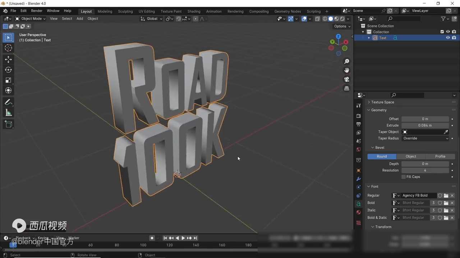Adjust the Extrude 0.084 m field
Image resolution: width=460 pixels, height=258 pixels.
click(x=425, y=125)
